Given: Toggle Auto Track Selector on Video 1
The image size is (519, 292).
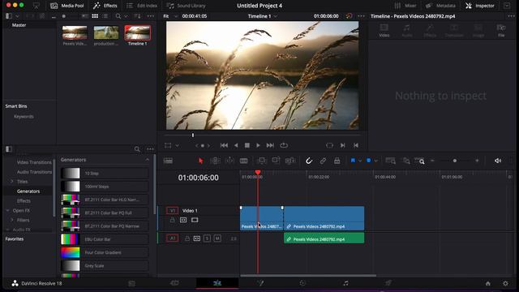Looking at the screenshot, I should coord(183,220).
